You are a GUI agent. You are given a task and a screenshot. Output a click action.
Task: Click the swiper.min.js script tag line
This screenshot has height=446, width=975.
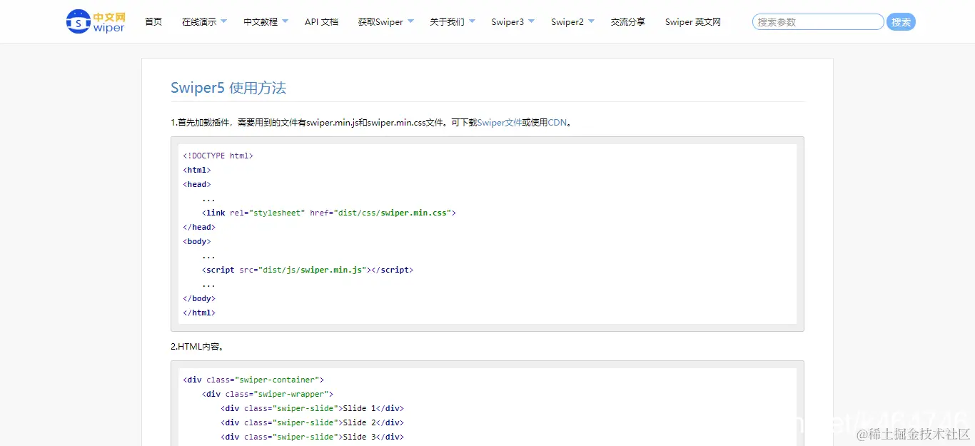(x=308, y=270)
